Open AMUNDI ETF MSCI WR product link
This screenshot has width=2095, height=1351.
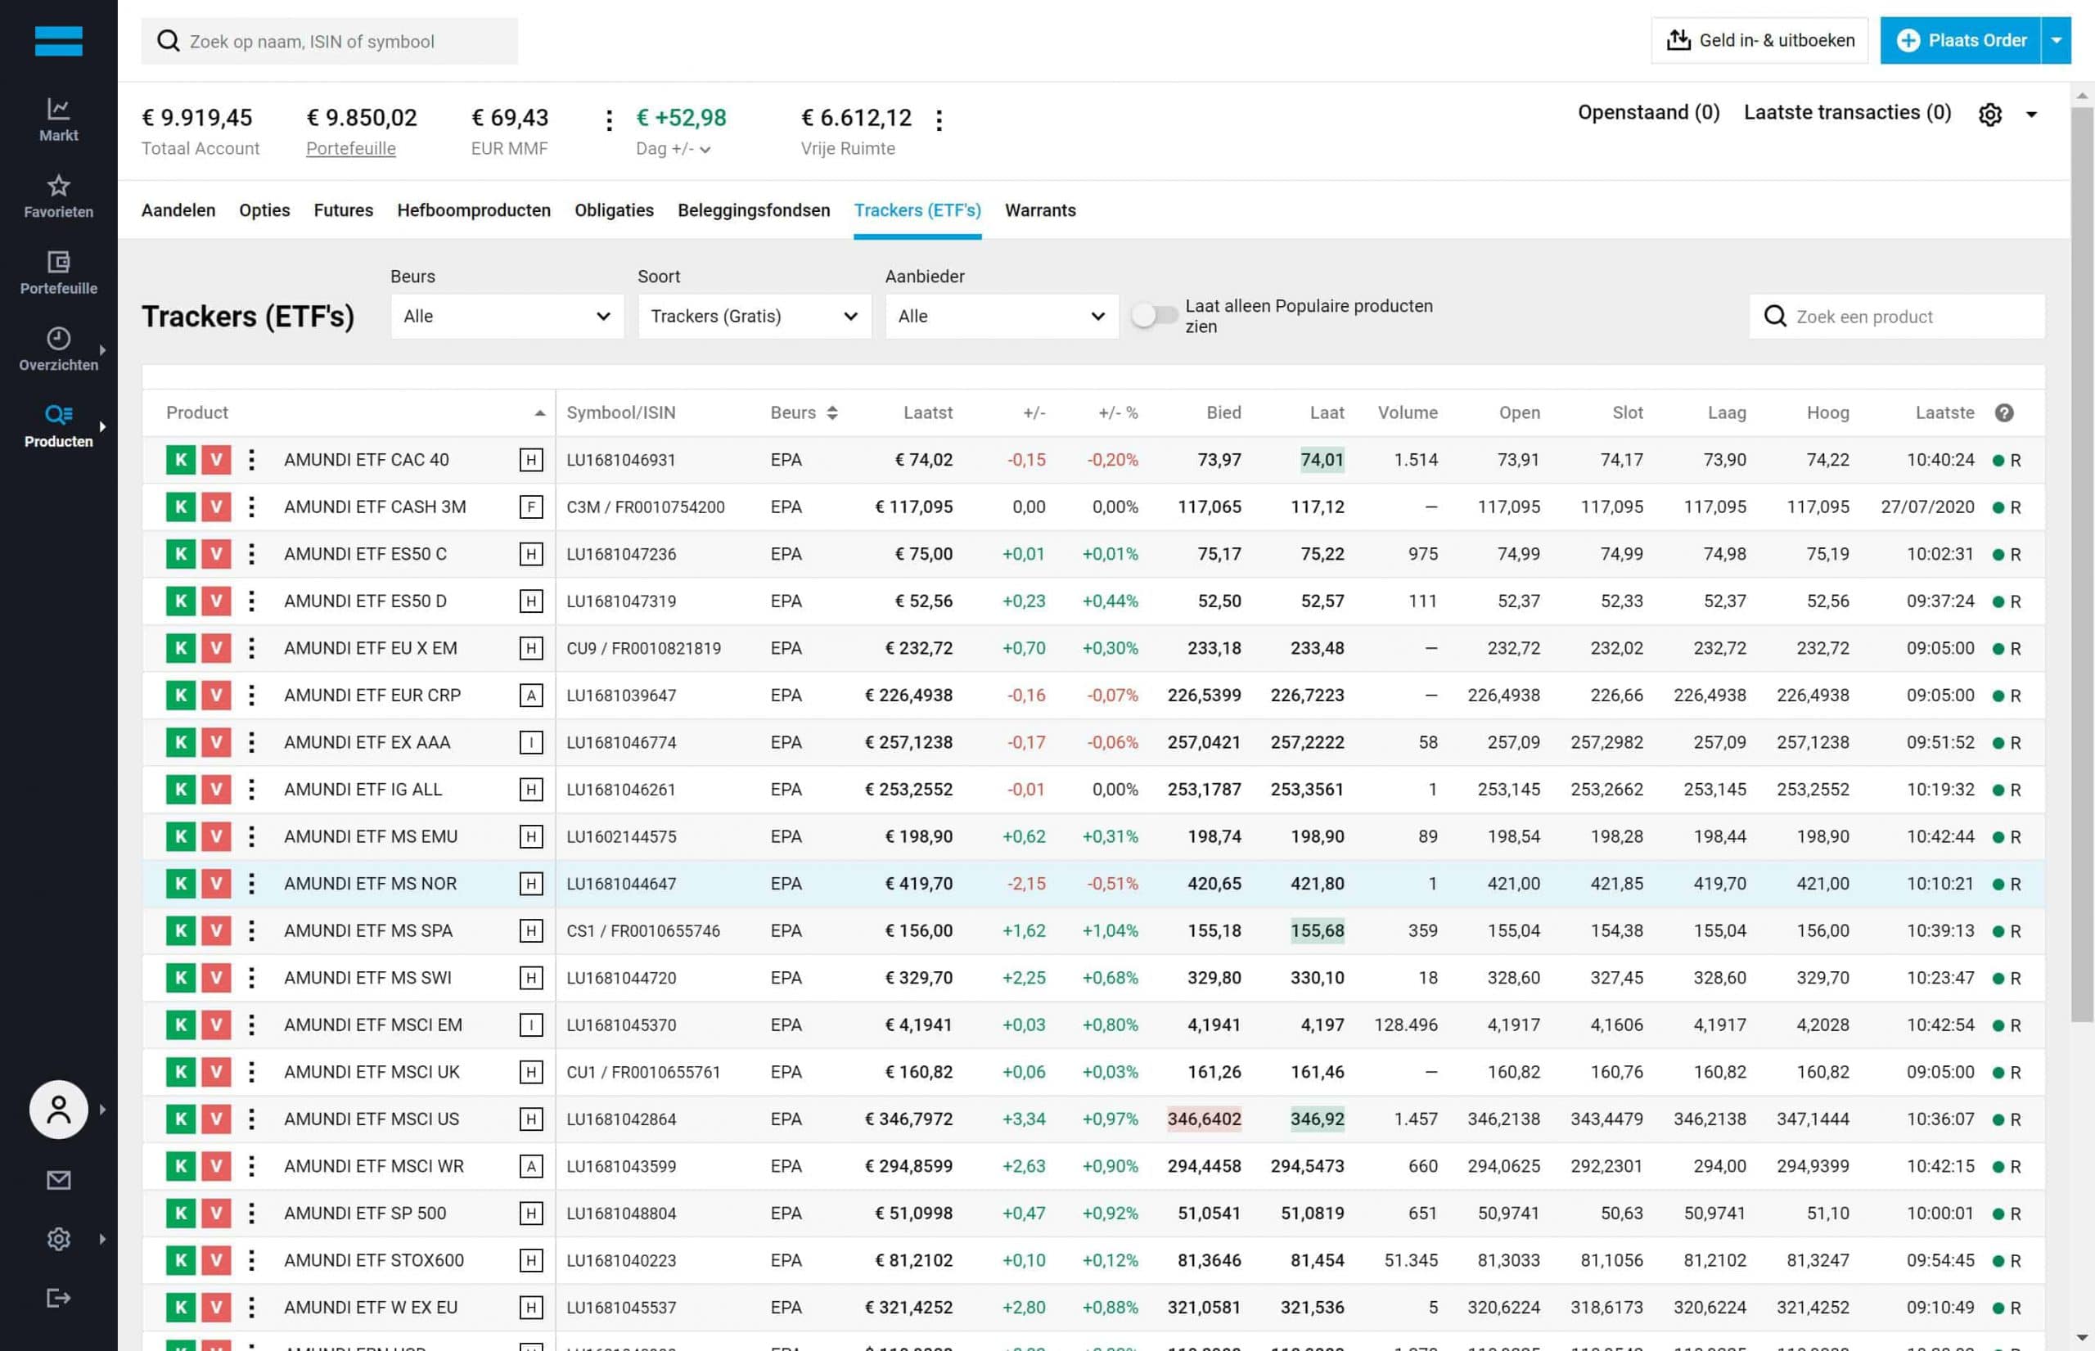click(374, 1166)
